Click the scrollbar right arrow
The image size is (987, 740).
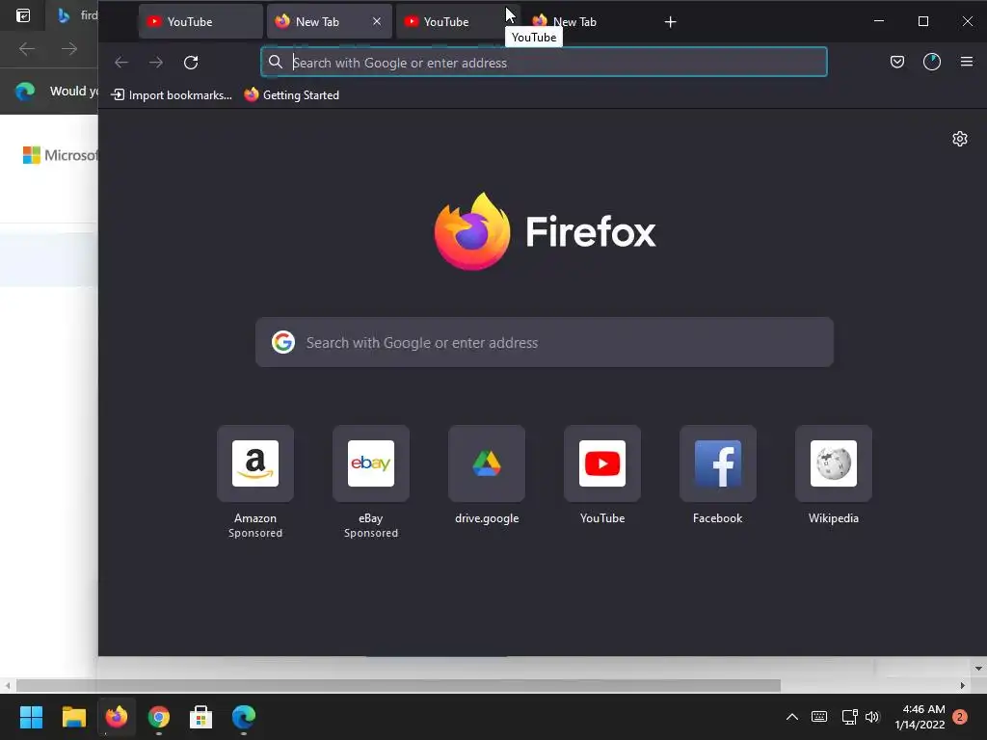pos(963,685)
